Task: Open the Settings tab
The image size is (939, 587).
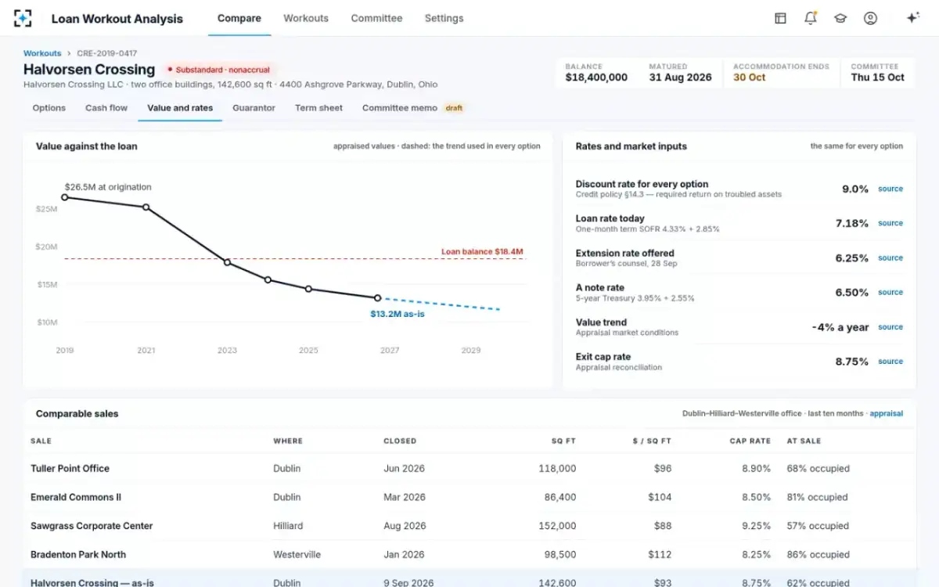Action: click(x=444, y=18)
